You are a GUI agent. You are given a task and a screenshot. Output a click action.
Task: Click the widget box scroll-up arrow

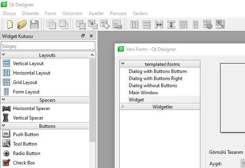[92, 55]
